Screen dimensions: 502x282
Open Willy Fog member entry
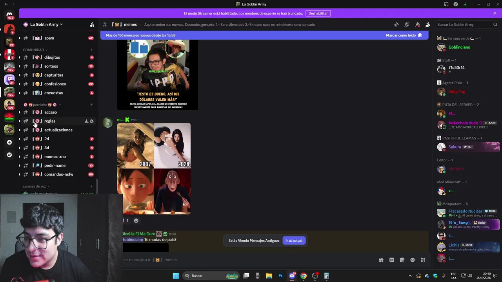click(x=467, y=92)
